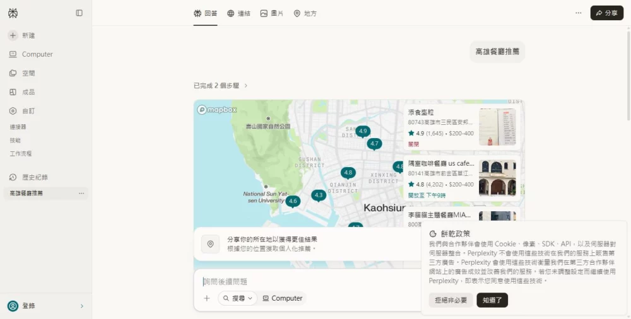Collapse the sidebar with the panel icon
This screenshot has width=631, height=319.
click(x=80, y=13)
